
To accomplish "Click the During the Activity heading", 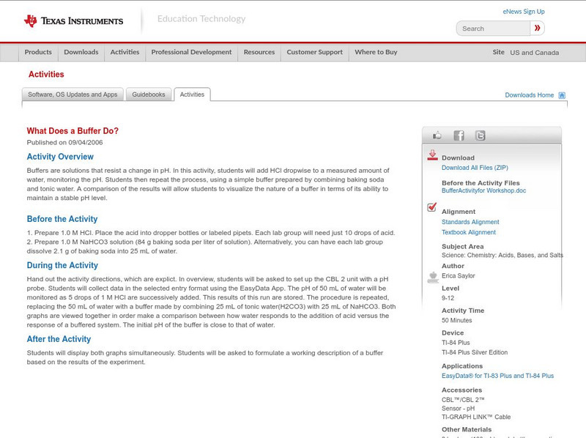I will tap(62, 265).
